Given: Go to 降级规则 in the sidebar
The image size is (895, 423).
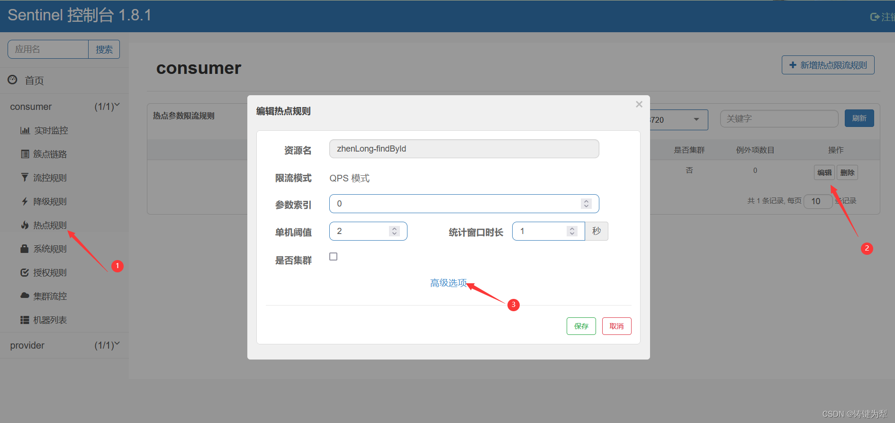Looking at the screenshot, I should click(x=50, y=201).
